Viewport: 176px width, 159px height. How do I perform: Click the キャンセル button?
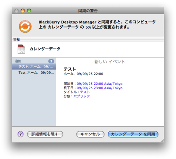(90, 134)
